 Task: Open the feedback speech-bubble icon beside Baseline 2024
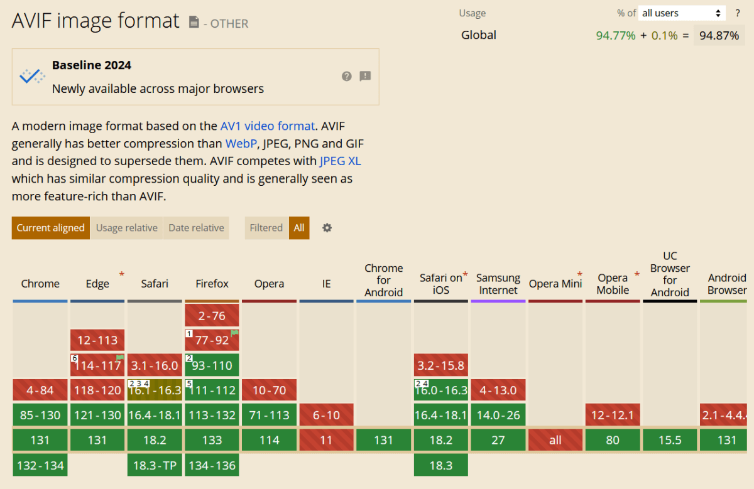365,76
